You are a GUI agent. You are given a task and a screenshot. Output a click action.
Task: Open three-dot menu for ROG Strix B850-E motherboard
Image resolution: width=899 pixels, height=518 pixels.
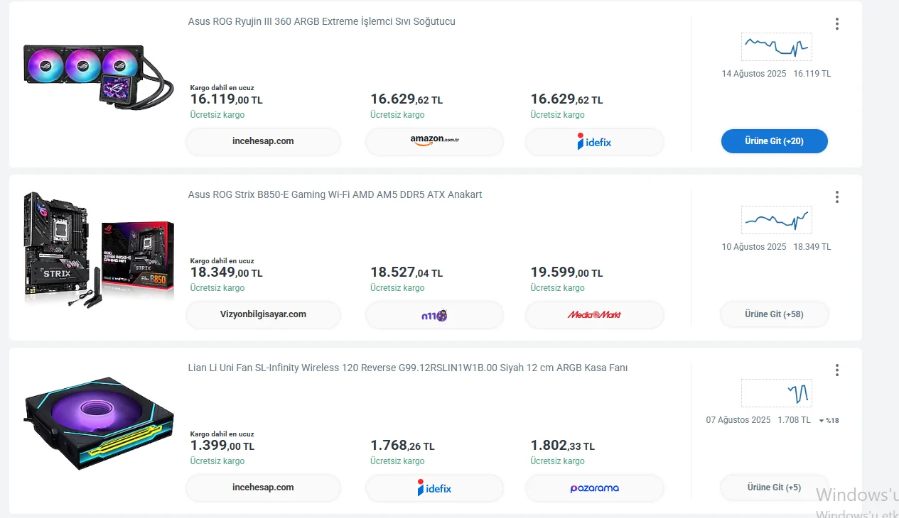click(x=837, y=197)
